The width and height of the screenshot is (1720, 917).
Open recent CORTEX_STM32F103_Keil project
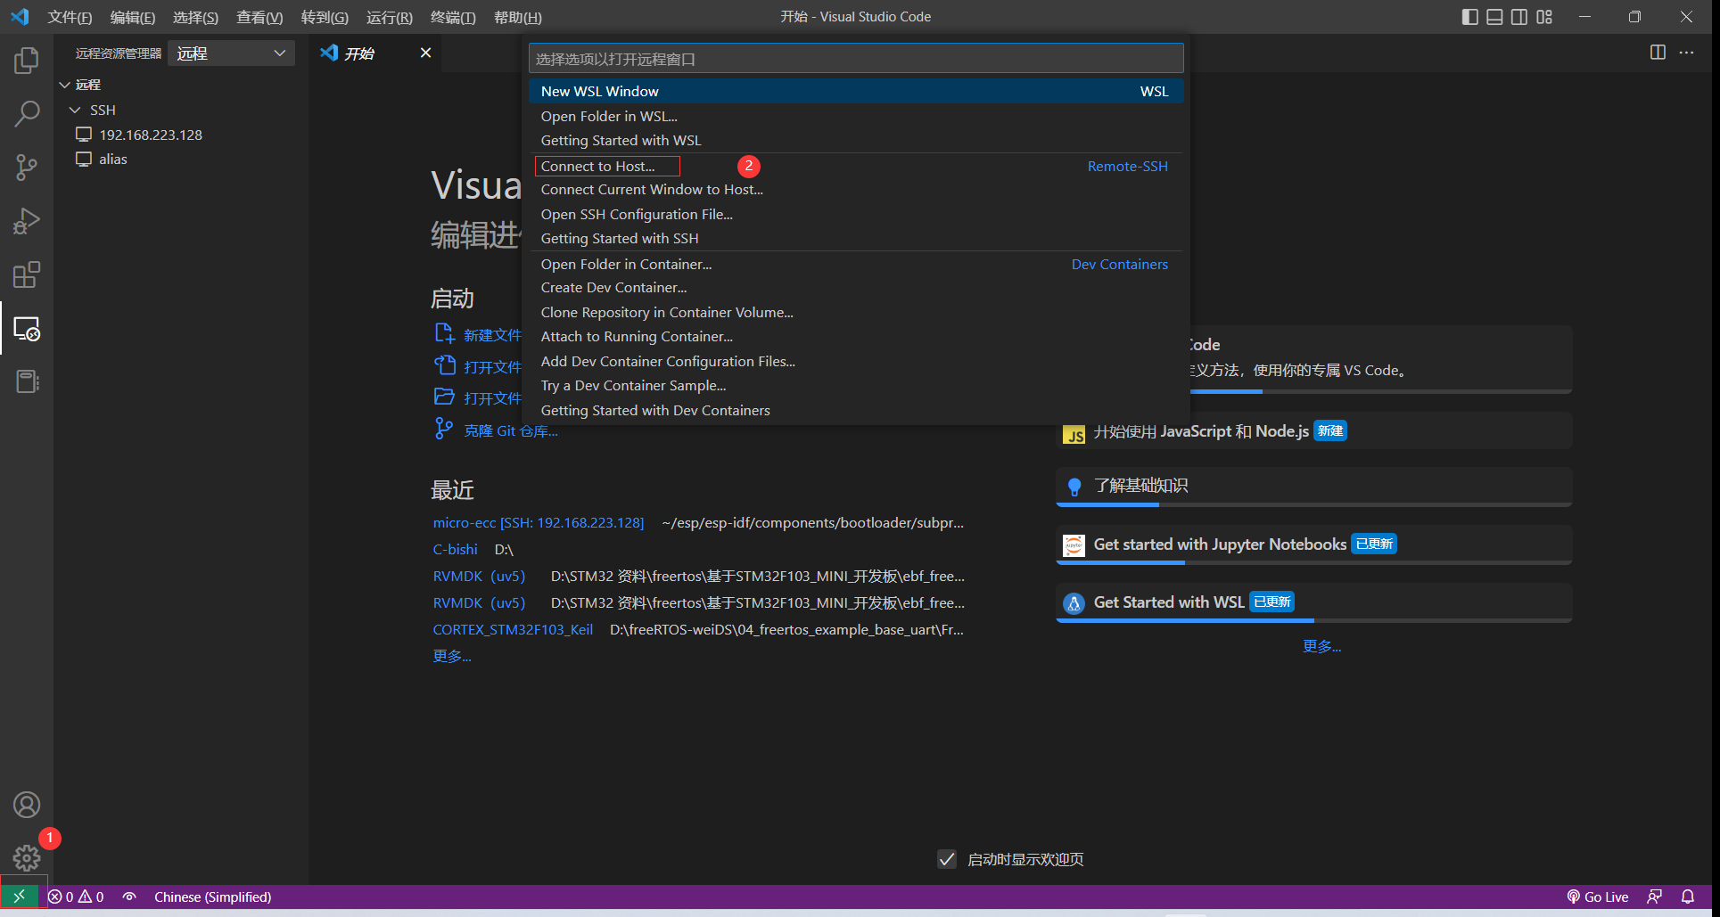(x=513, y=629)
